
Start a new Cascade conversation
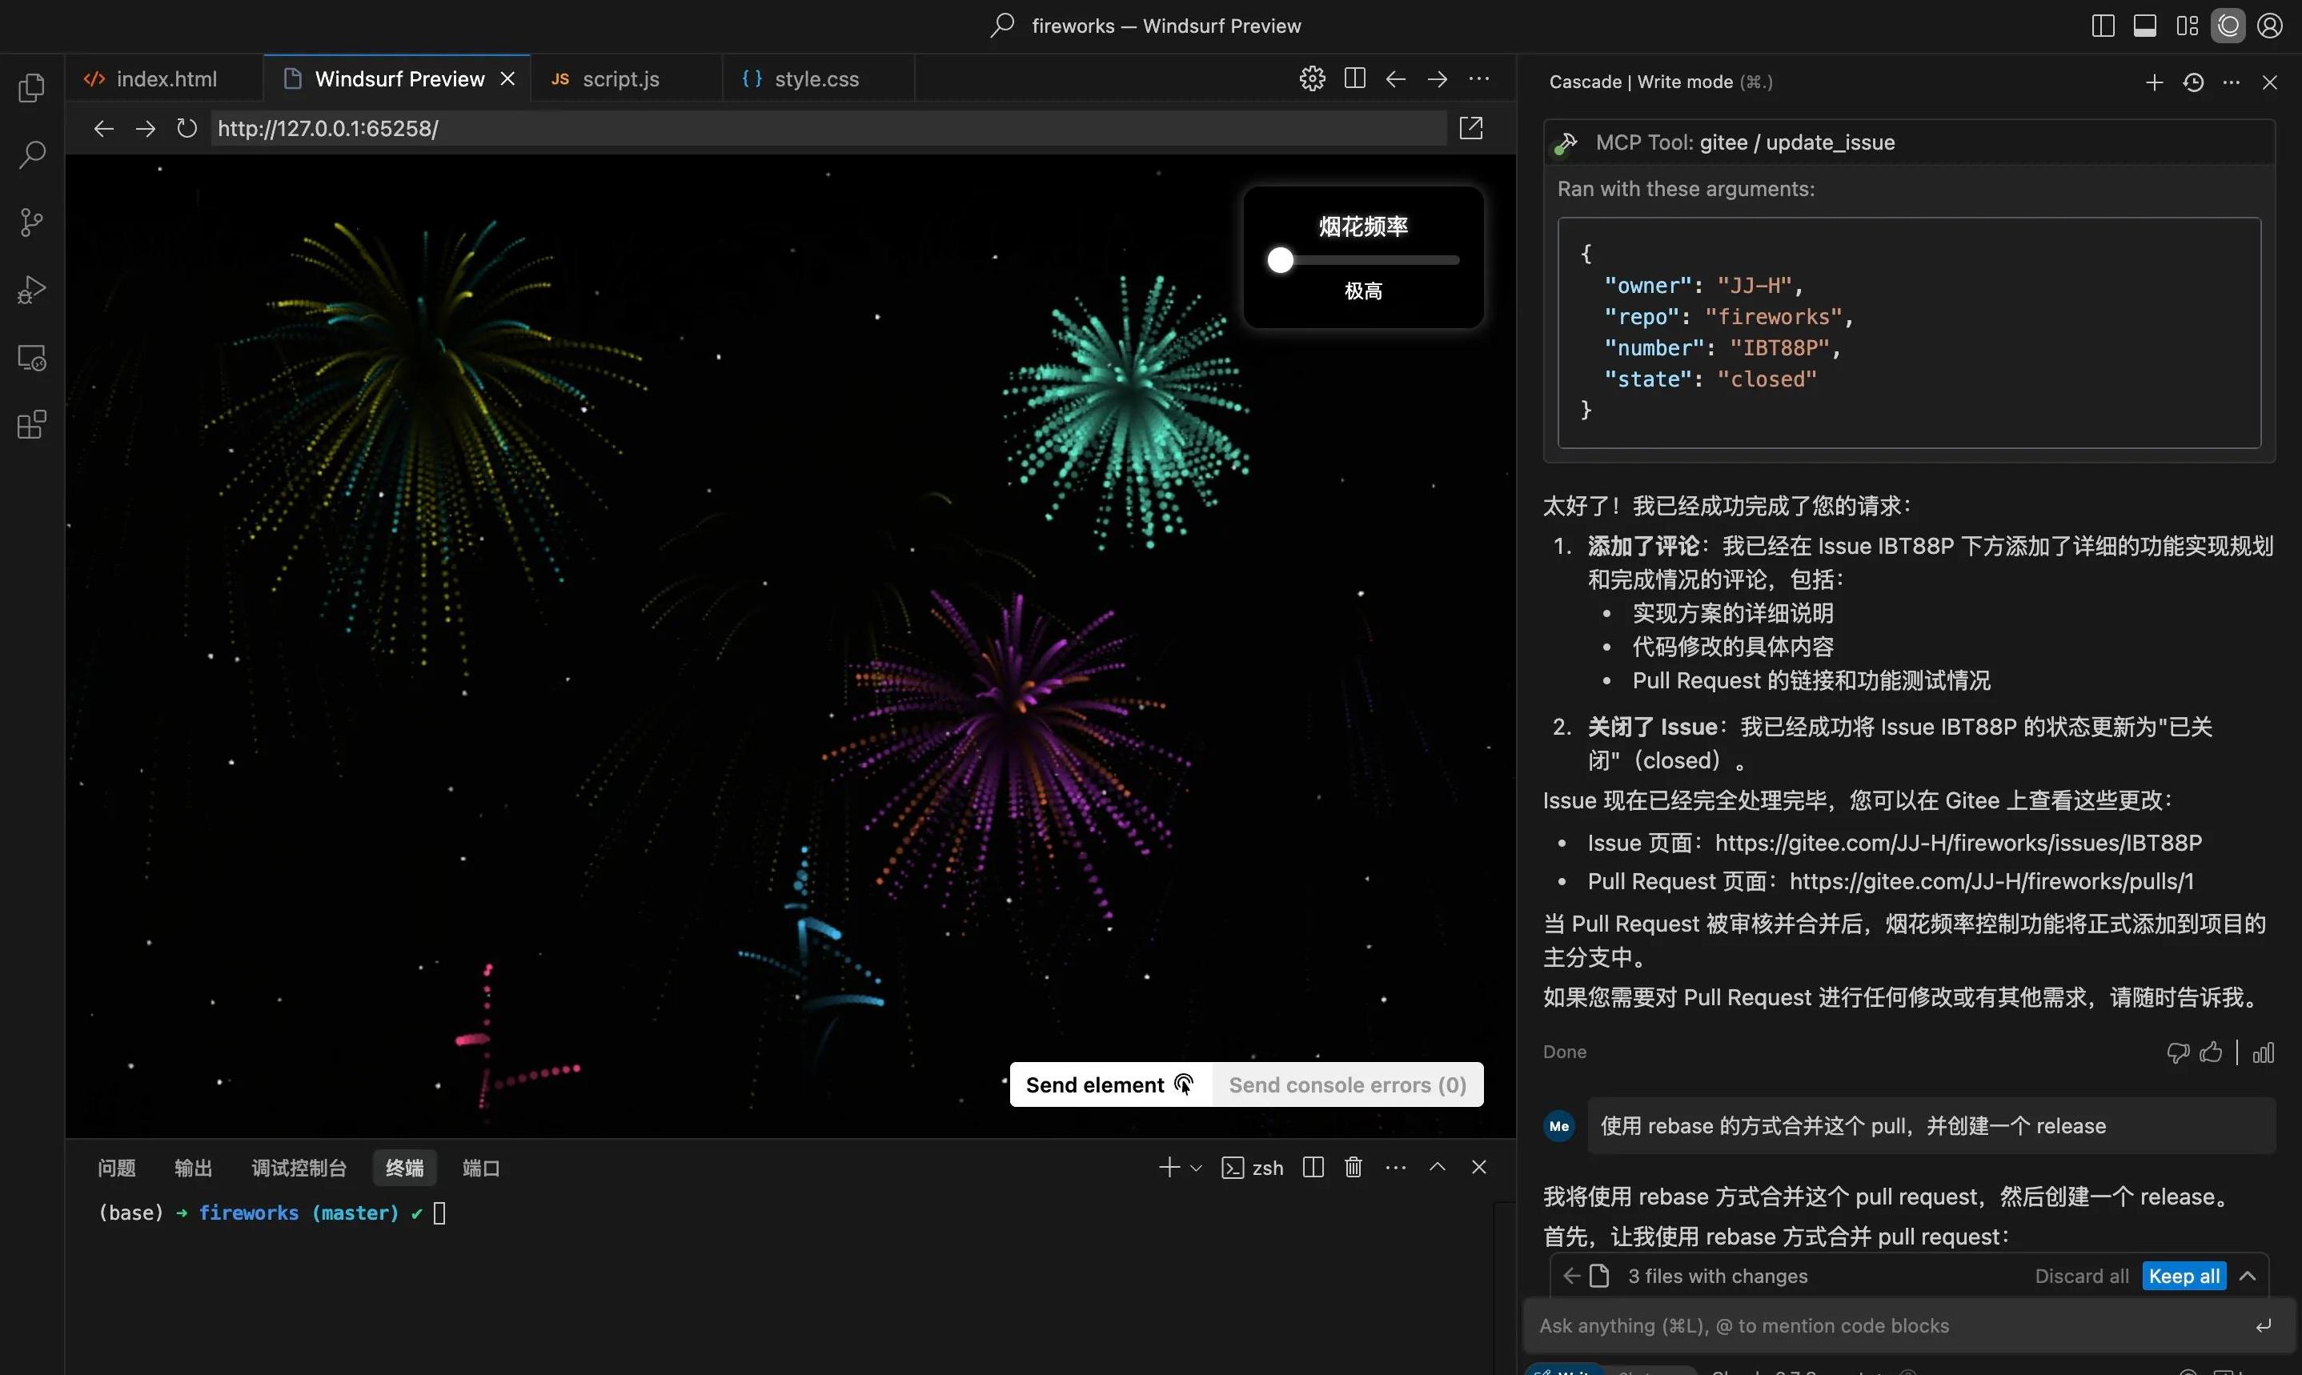(x=2154, y=82)
